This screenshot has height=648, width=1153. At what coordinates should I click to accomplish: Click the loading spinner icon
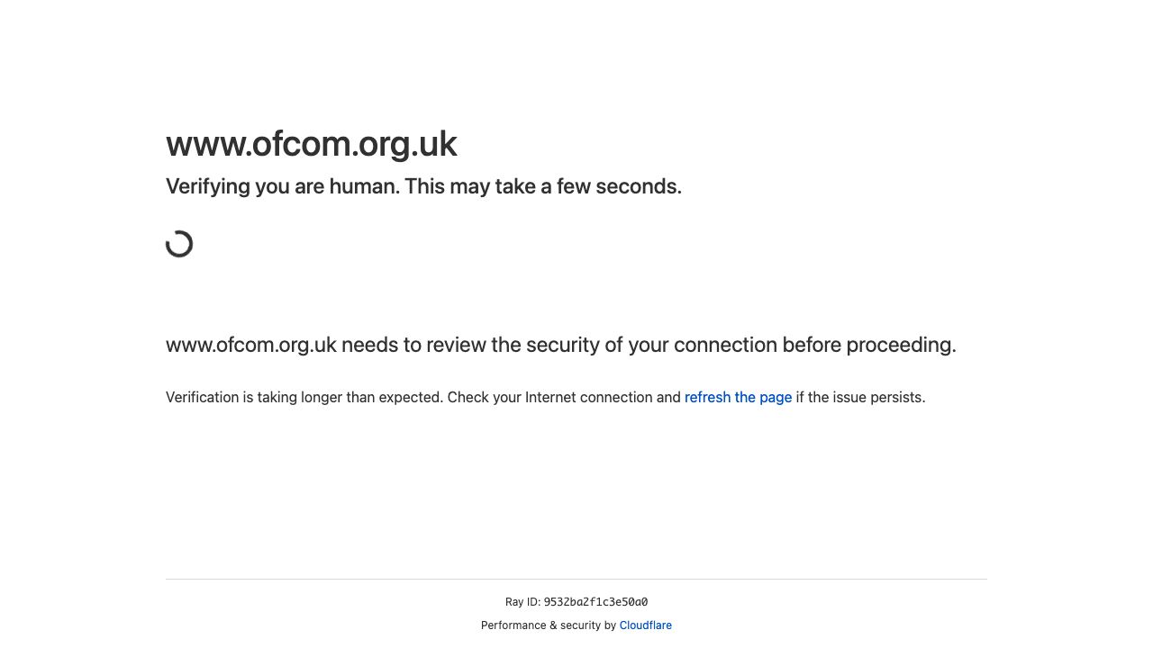click(179, 244)
